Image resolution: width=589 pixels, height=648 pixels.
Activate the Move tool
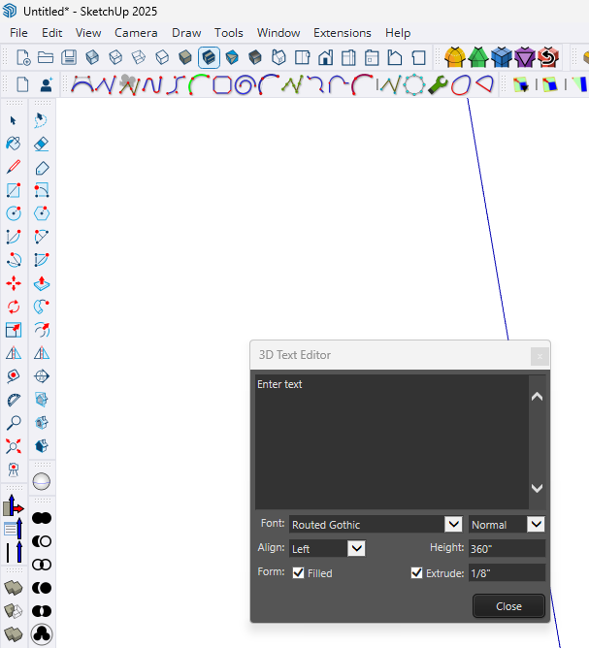(x=14, y=283)
